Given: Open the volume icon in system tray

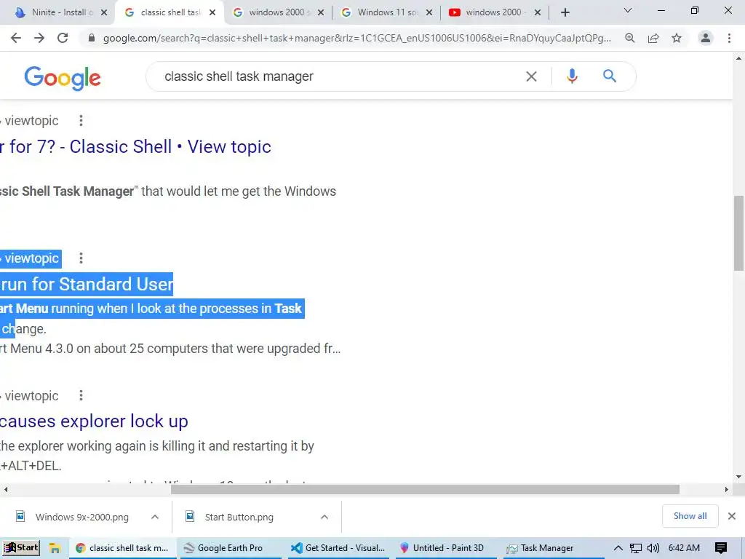Looking at the screenshot, I should pyautogui.click(x=653, y=548).
